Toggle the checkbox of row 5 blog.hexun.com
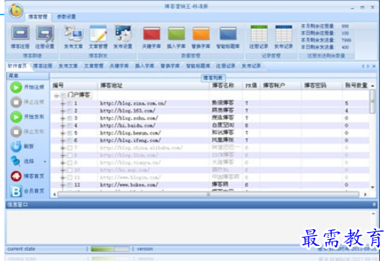The width and height of the screenshot is (390, 261). click(70, 133)
